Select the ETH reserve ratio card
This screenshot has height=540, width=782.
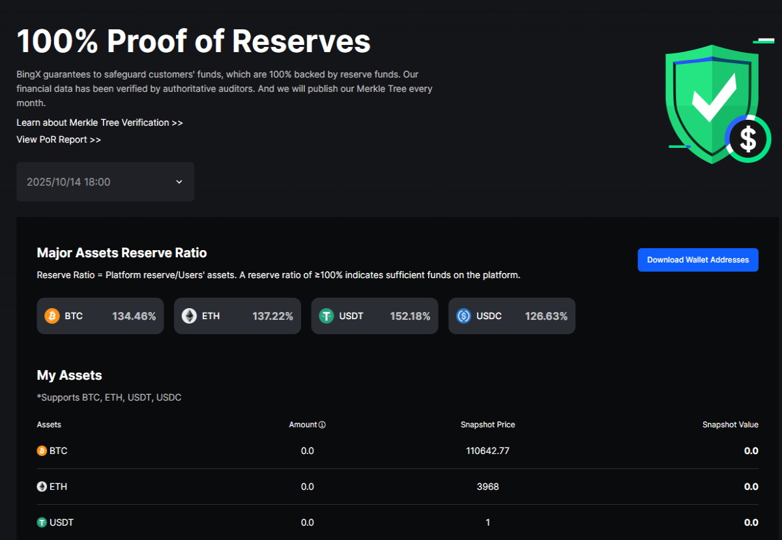(x=237, y=316)
